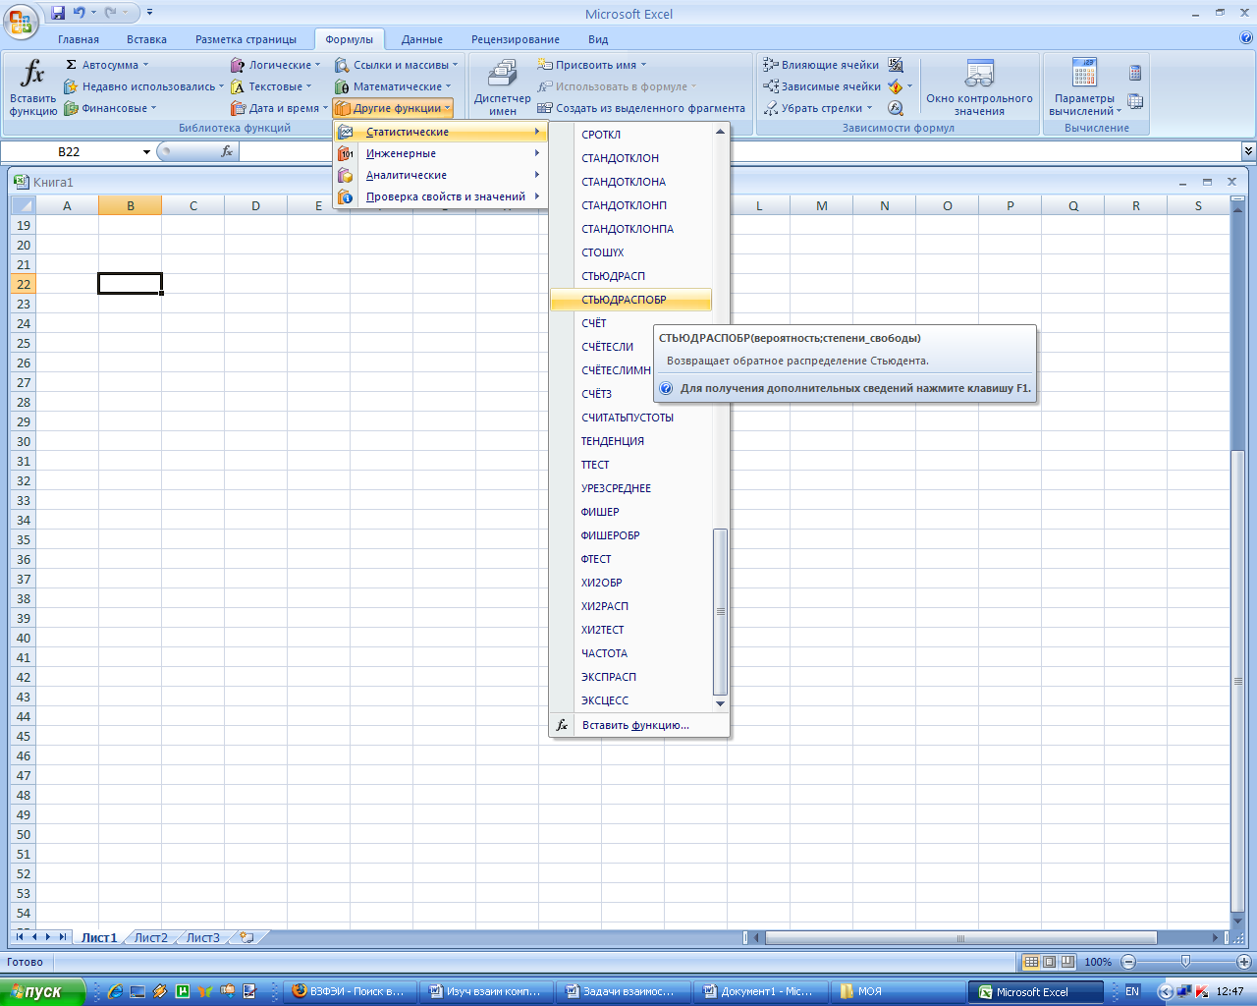1257x1006 pixels.
Task: Switch to Normal view in status bar
Action: coord(1030,962)
